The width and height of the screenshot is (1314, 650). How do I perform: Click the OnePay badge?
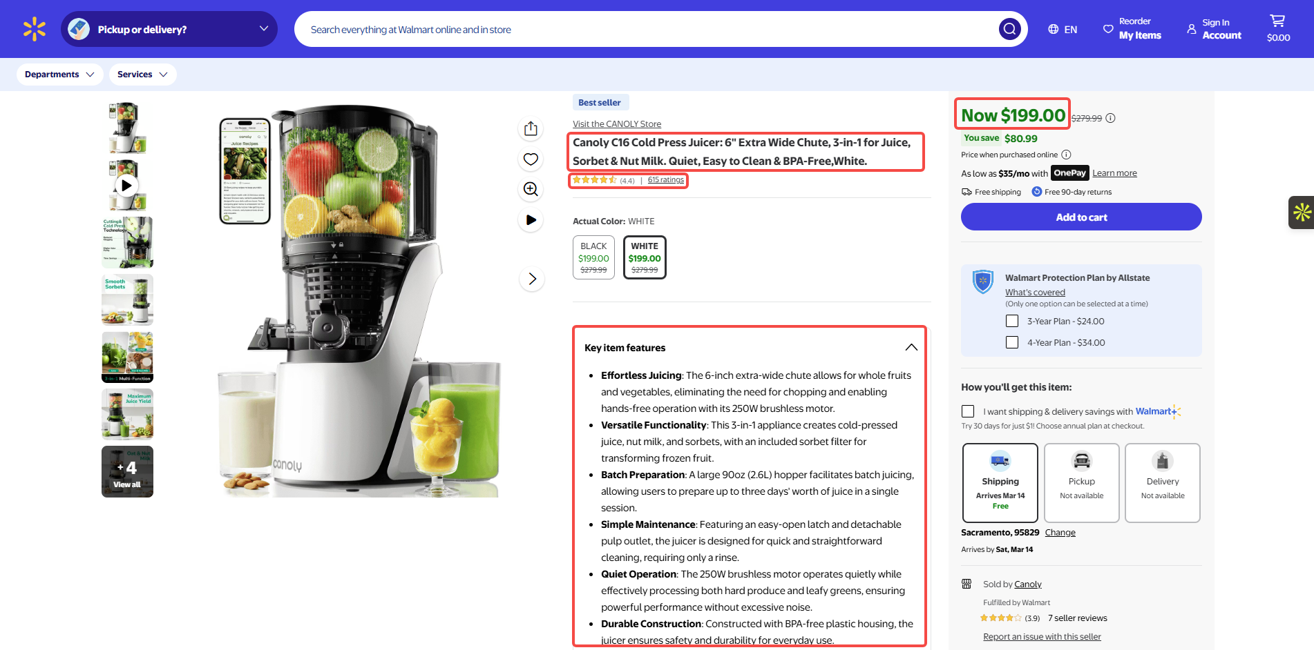point(1069,173)
